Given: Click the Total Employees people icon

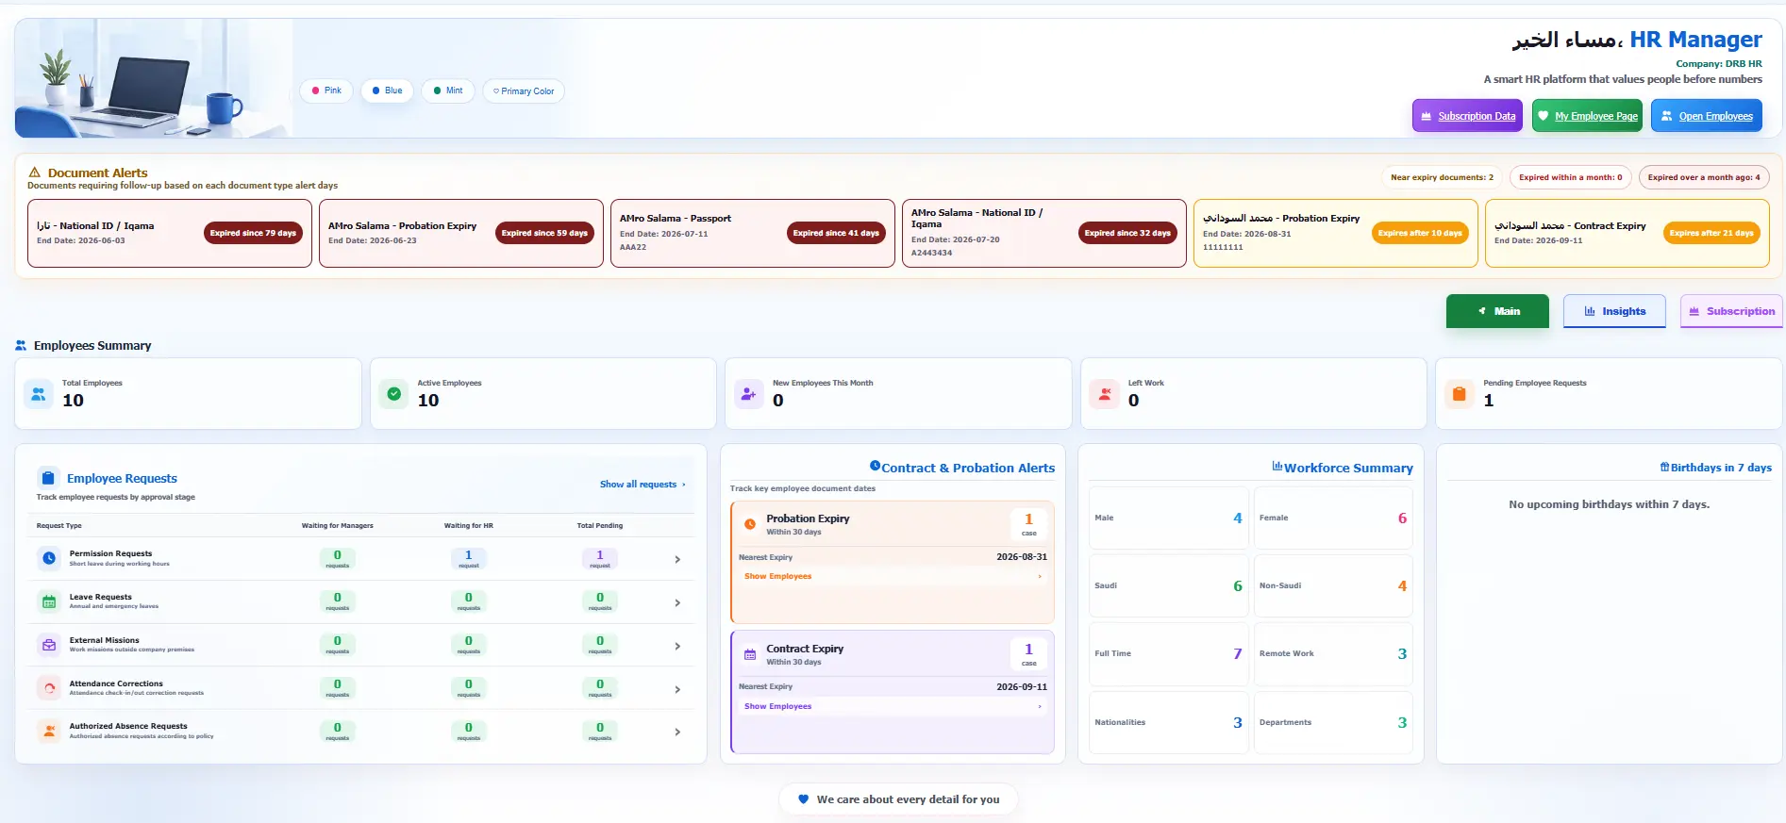Looking at the screenshot, I should pyautogui.click(x=39, y=394).
